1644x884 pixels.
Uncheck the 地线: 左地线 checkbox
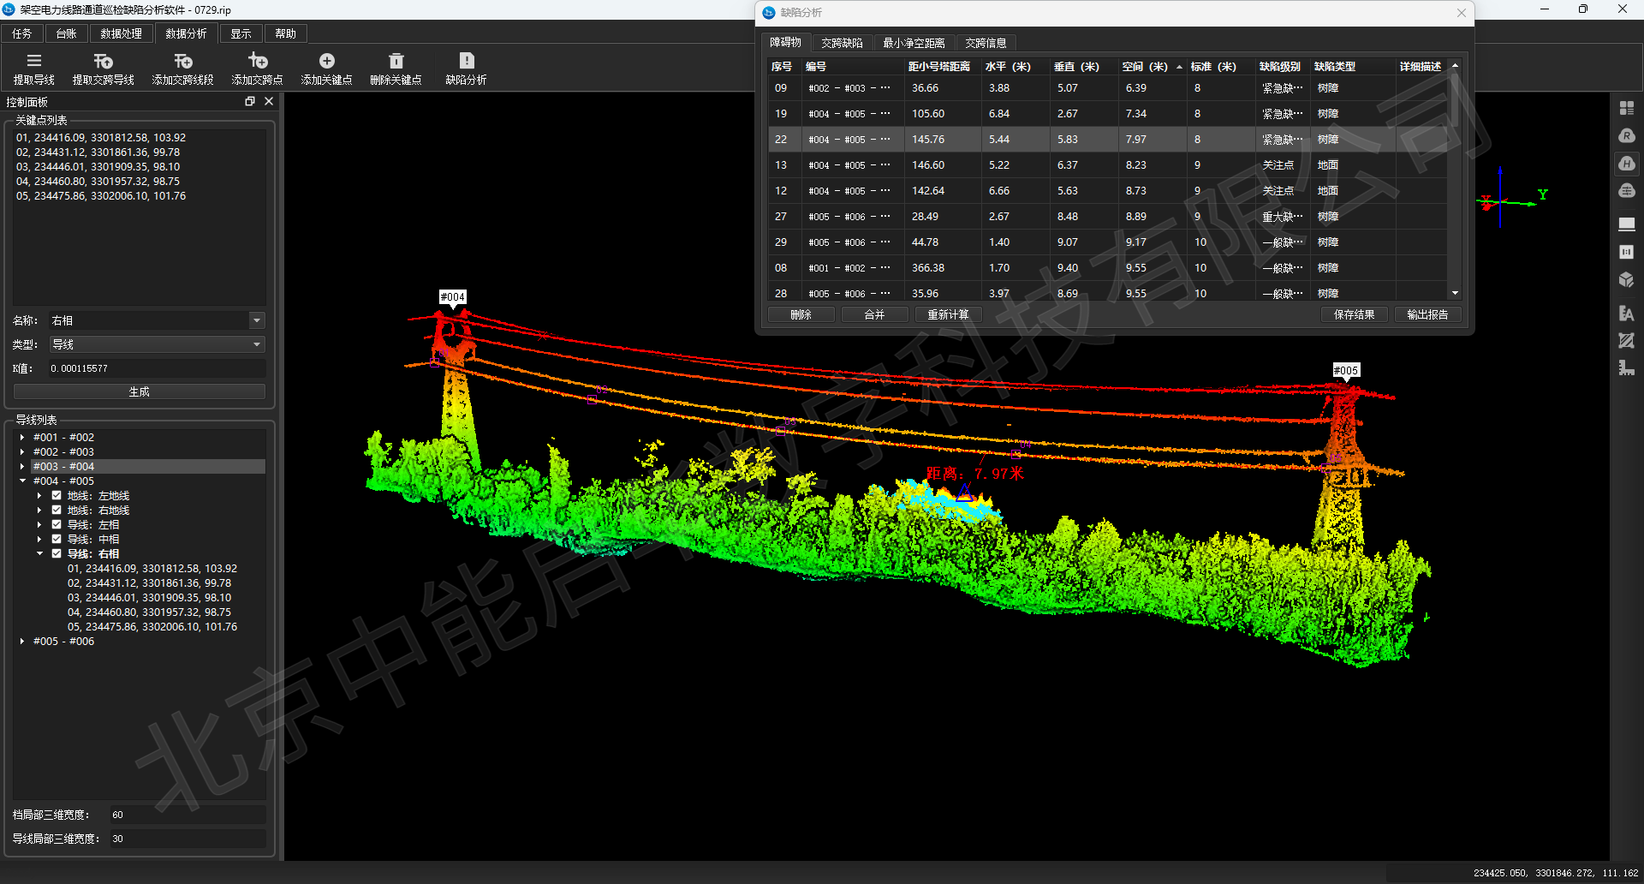coord(57,496)
